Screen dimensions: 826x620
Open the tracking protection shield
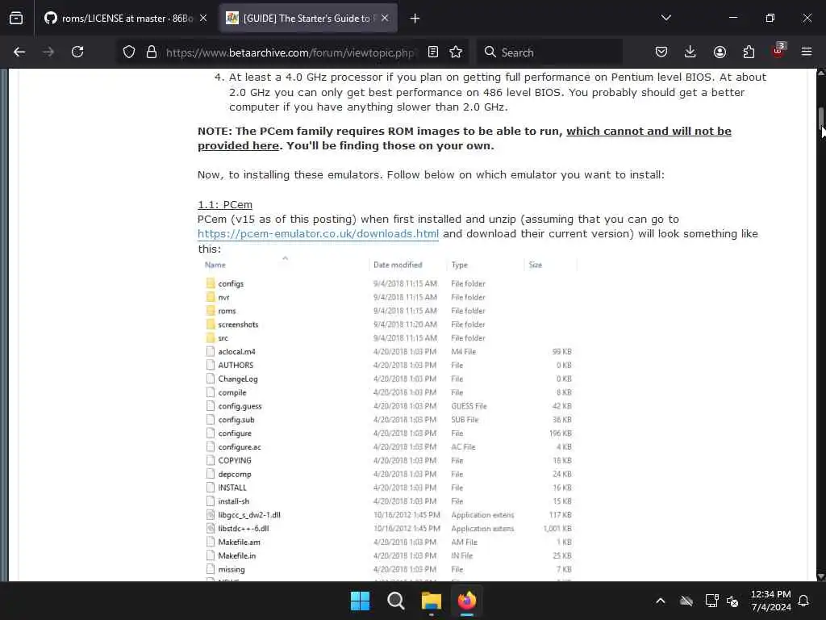click(x=129, y=52)
